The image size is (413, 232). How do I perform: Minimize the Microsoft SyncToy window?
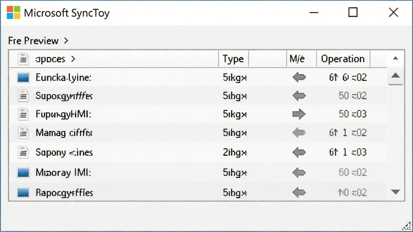click(314, 12)
